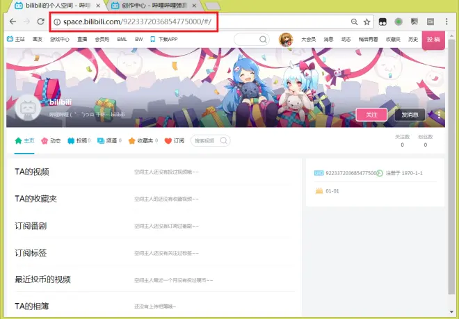The width and height of the screenshot is (459, 319).
Task: Click the grey picture extension icon
Action: point(414,22)
